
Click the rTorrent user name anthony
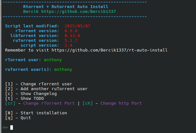click(x=53, y=60)
